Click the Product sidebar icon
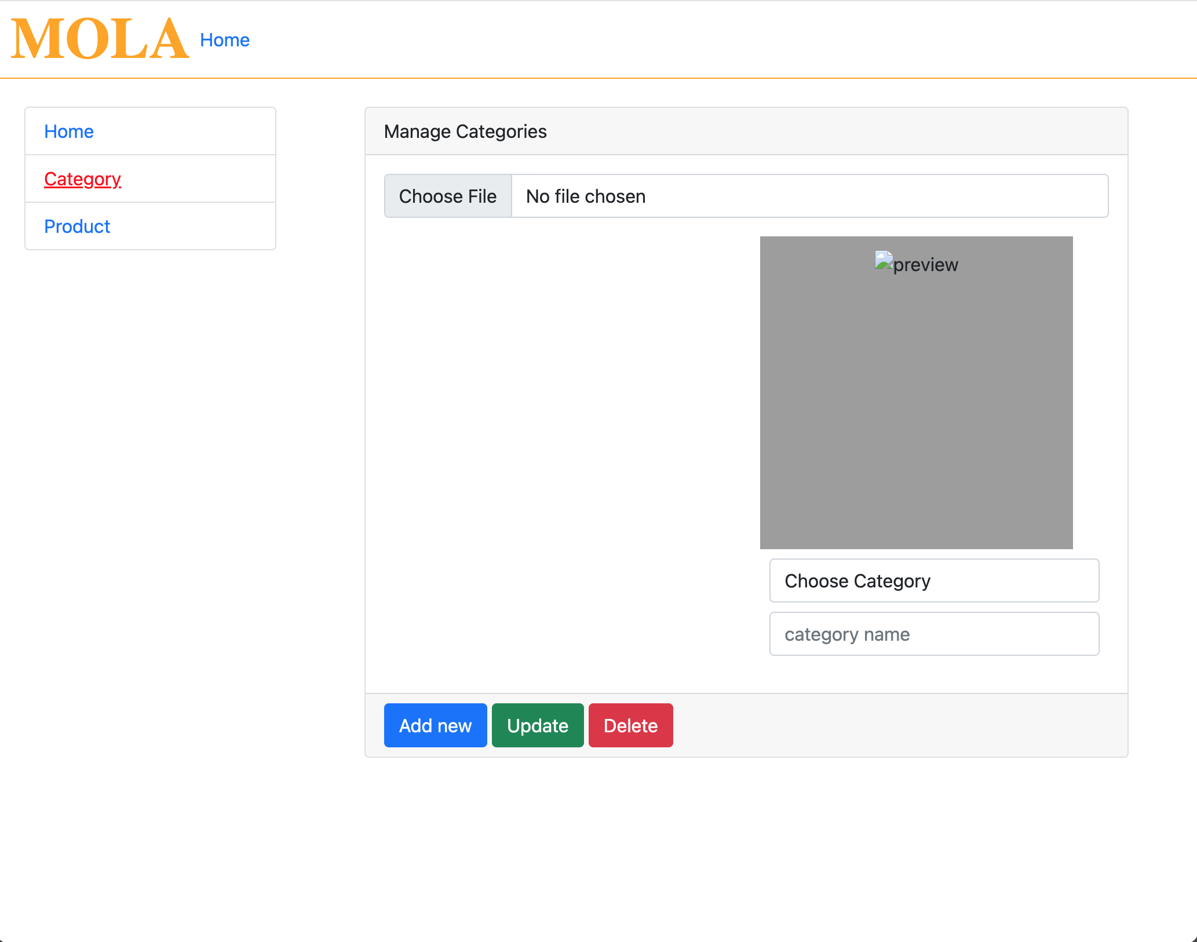 click(x=78, y=225)
